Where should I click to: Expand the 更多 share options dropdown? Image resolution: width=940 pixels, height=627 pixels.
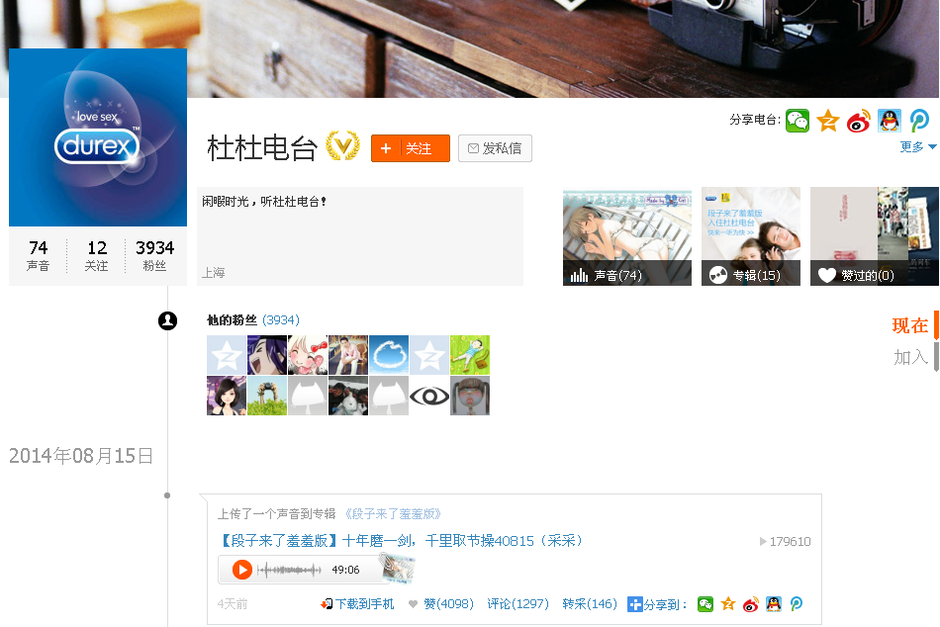pos(918,146)
